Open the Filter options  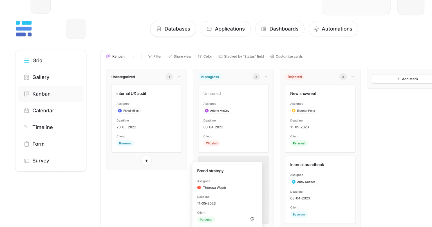click(155, 56)
